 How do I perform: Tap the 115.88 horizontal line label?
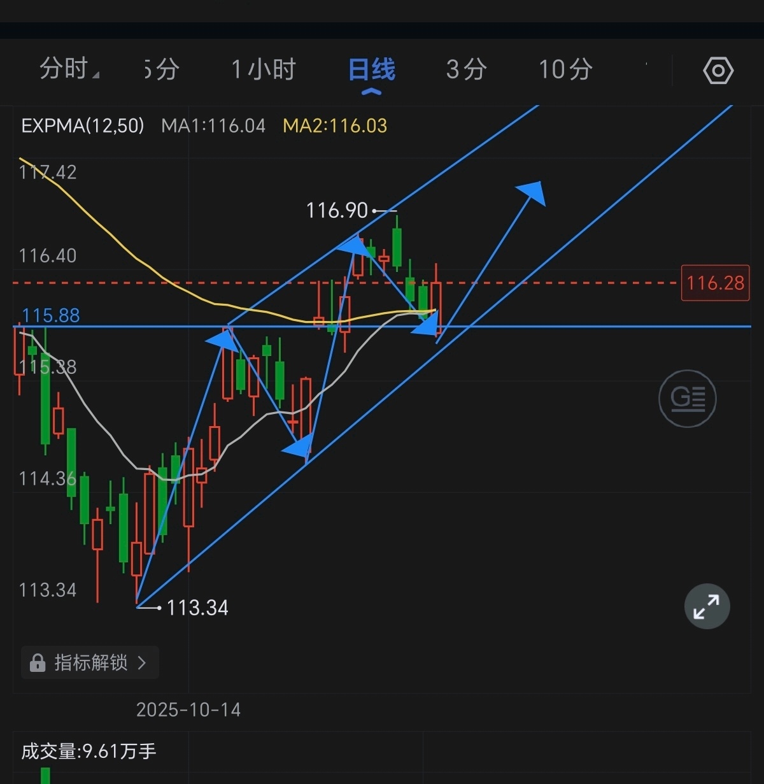coord(51,315)
